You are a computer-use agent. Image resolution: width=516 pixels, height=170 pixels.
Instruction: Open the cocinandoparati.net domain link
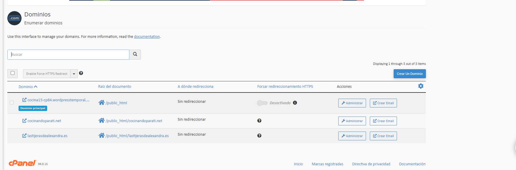click(44, 121)
